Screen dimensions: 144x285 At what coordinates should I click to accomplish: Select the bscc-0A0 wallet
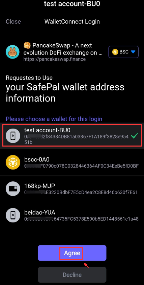tap(72, 162)
